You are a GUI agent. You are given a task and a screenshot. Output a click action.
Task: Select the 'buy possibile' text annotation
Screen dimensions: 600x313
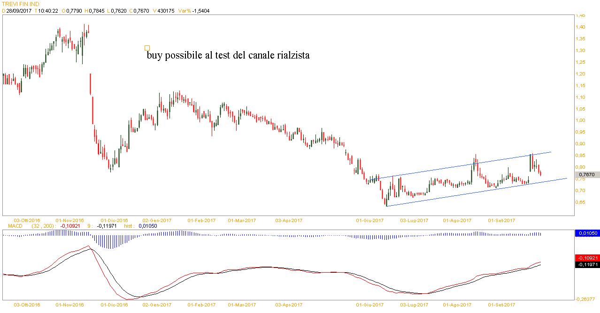pyautogui.click(x=228, y=56)
